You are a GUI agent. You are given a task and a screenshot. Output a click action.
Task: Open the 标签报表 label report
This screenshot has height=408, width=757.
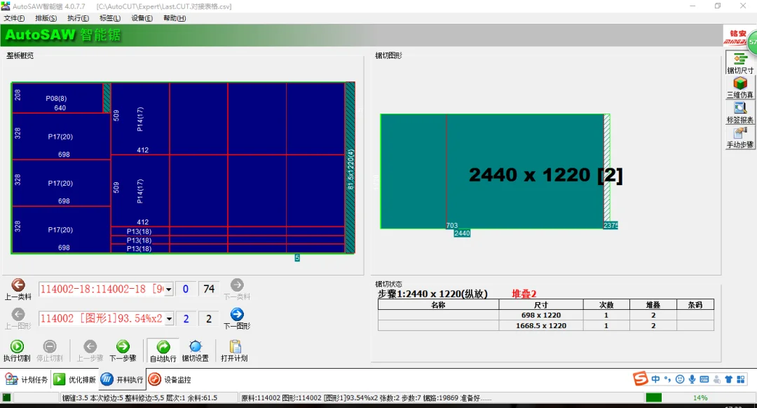(740, 112)
